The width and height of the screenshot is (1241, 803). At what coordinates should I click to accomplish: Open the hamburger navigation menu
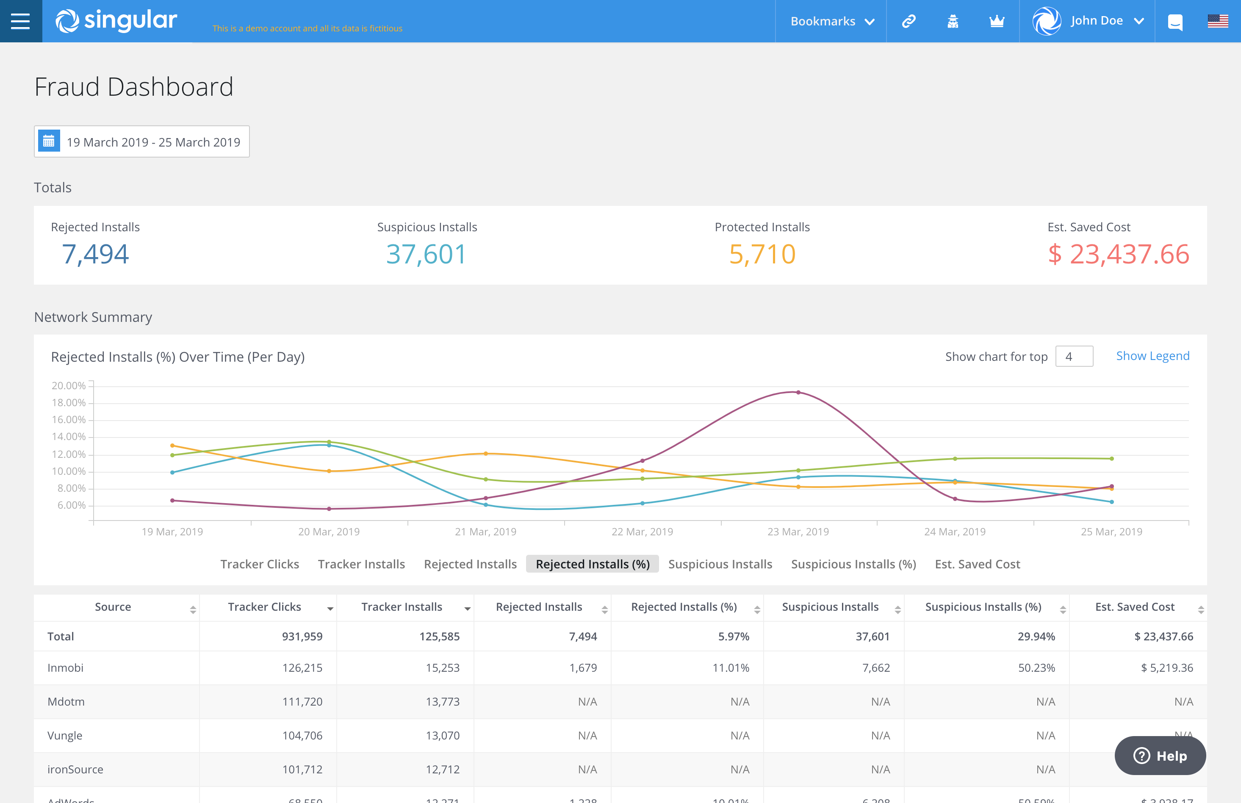click(20, 21)
